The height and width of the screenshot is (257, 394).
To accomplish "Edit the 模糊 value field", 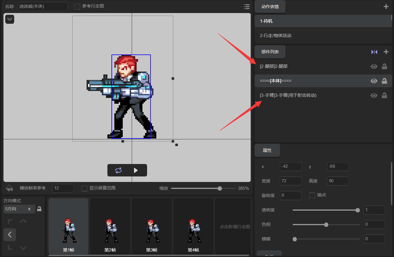I will point(374,239).
